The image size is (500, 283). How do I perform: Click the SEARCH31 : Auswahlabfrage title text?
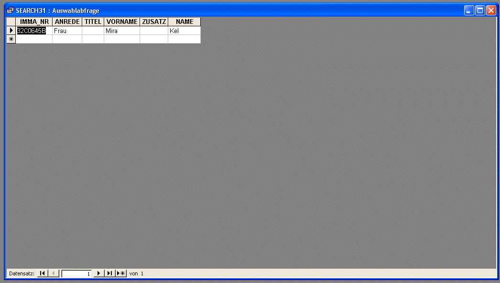57,11
